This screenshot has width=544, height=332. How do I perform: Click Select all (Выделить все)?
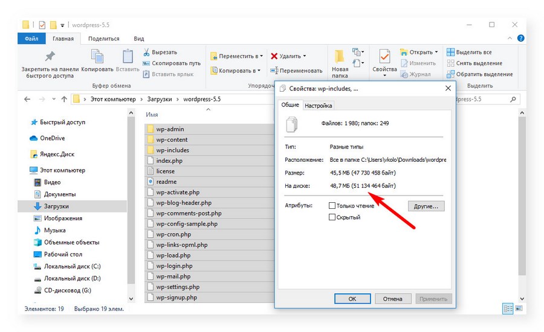click(469, 52)
